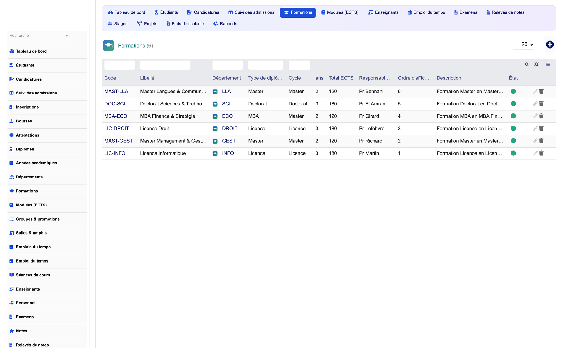562x348 pixels.
Task: Open the LIC-INFO code link
Action: point(115,153)
